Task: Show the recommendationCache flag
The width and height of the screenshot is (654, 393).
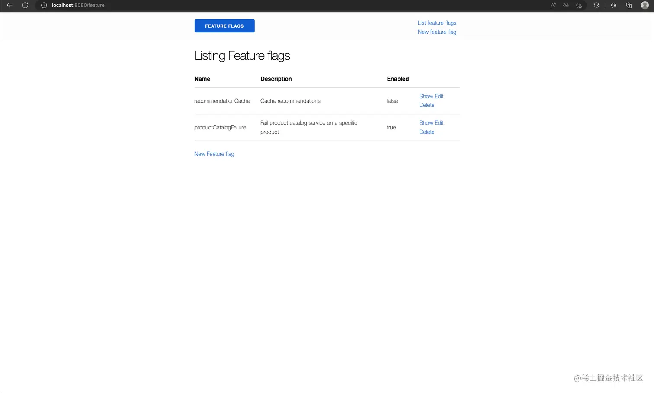Action: (426, 96)
